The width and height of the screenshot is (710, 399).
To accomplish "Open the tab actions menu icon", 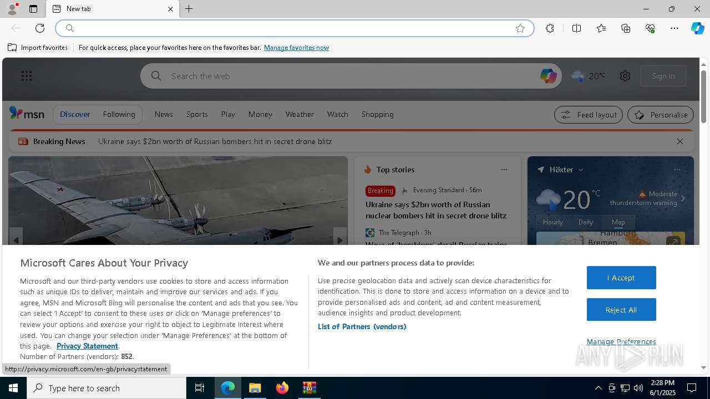I will tap(33, 9).
